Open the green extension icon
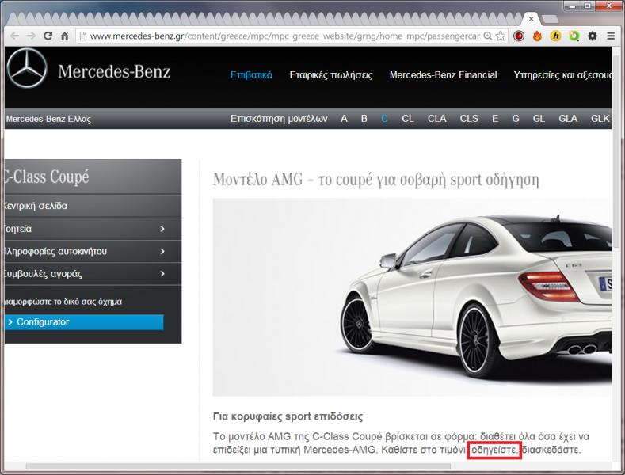This screenshot has height=475, width=625. click(x=574, y=36)
